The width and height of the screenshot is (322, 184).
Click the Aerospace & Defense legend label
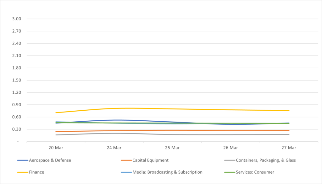click(x=50, y=160)
